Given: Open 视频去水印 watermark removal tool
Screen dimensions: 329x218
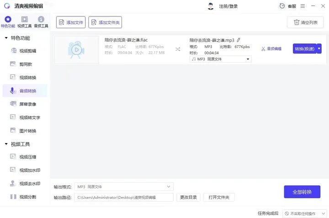Looking at the screenshot, I should click(x=29, y=184).
